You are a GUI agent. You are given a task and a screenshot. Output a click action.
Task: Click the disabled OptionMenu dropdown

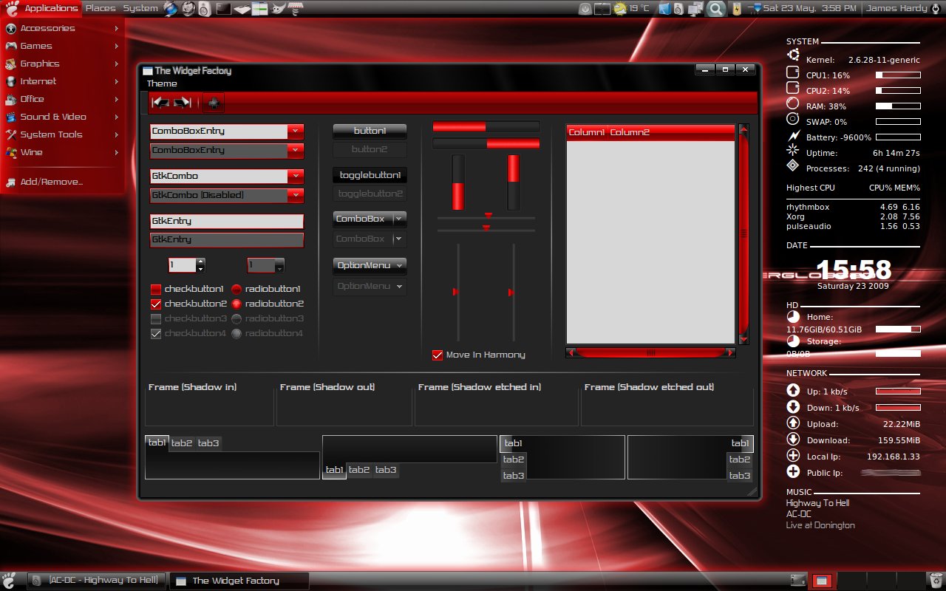pyautogui.click(x=370, y=286)
